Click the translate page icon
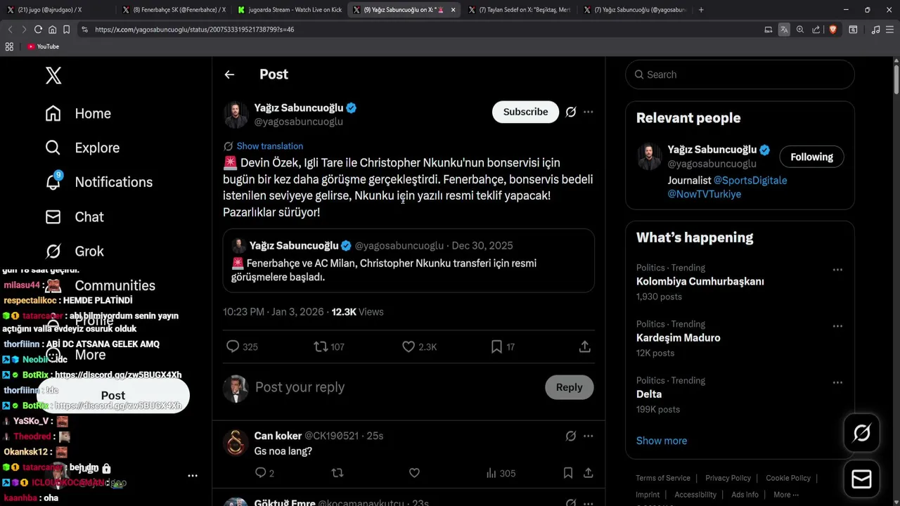 pos(784,30)
